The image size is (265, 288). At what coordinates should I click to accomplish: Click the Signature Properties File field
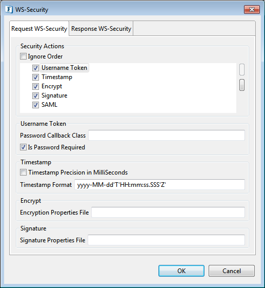[x=167, y=240]
